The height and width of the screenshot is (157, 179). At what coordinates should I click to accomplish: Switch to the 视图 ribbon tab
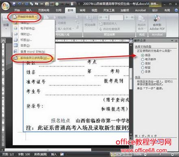tap(94, 10)
